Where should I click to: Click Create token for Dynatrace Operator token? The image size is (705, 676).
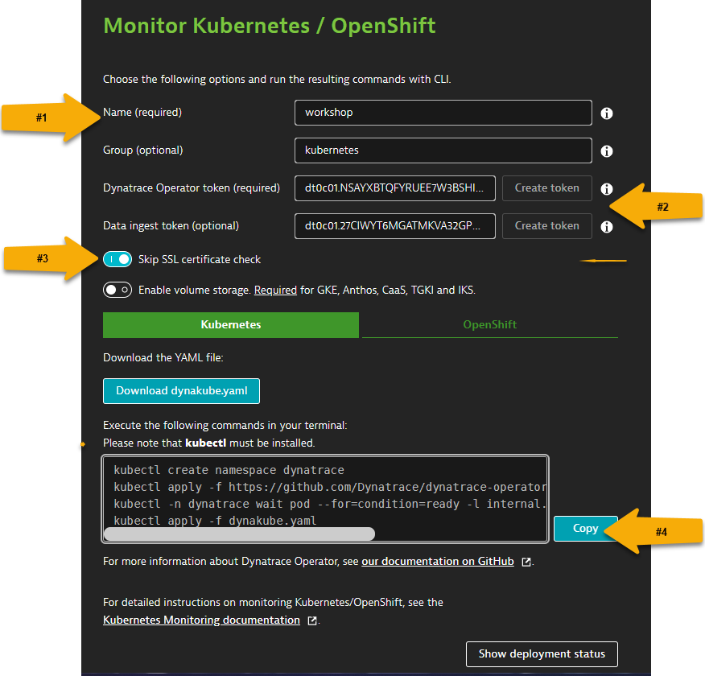[x=546, y=188]
